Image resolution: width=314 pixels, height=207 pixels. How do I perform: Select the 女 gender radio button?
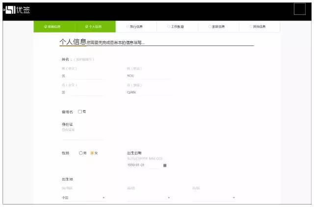pos(92,153)
